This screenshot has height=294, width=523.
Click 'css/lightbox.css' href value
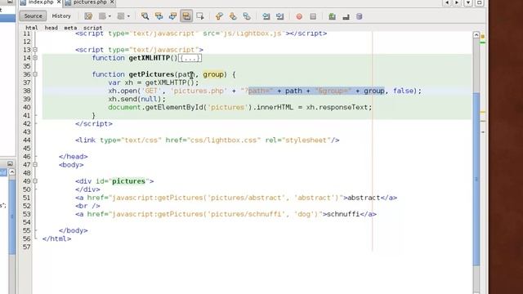pos(223,140)
